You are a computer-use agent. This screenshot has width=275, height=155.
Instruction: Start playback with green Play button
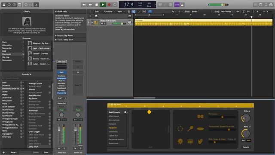[103, 5]
